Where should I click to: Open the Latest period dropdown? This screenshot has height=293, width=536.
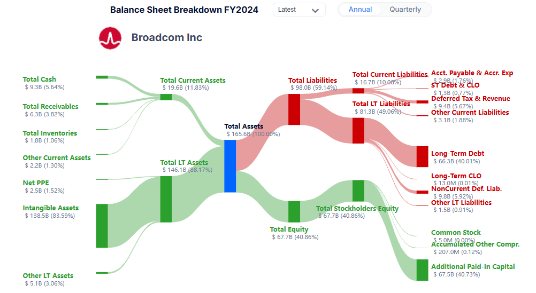point(299,10)
